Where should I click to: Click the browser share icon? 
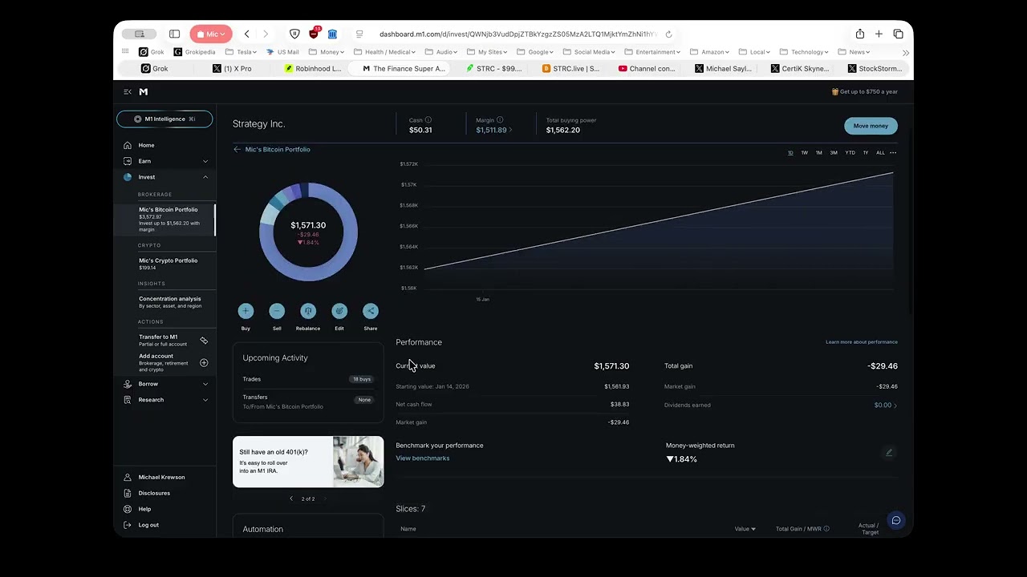pyautogui.click(x=860, y=34)
